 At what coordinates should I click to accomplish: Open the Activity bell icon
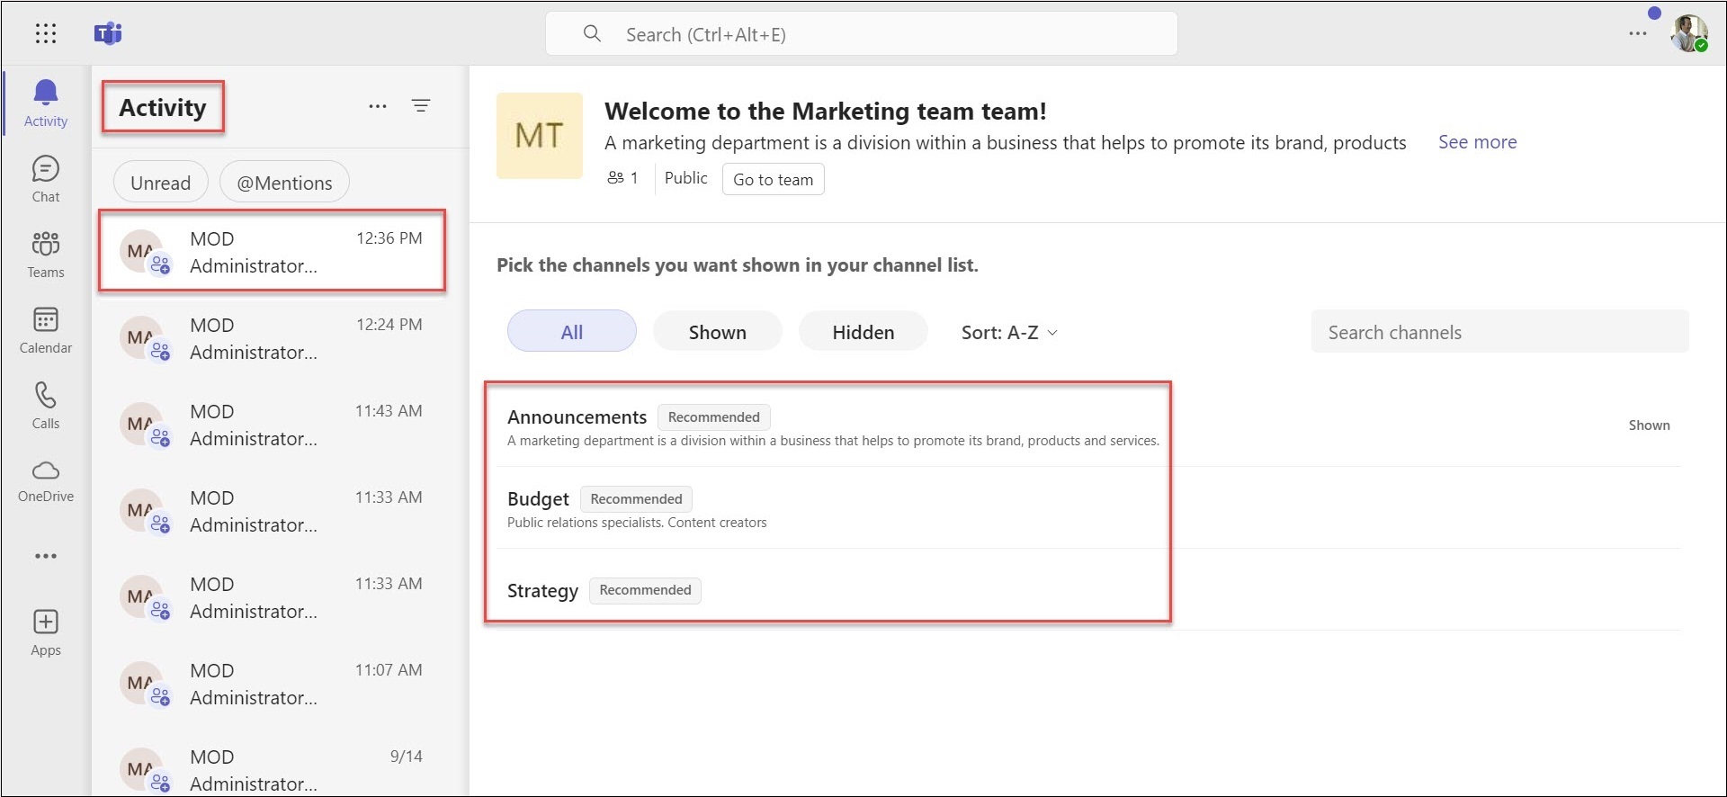(x=46, y=94)
